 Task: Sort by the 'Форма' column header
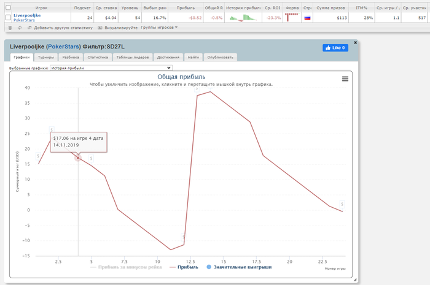pyautogui.click(x=292, y=7)
